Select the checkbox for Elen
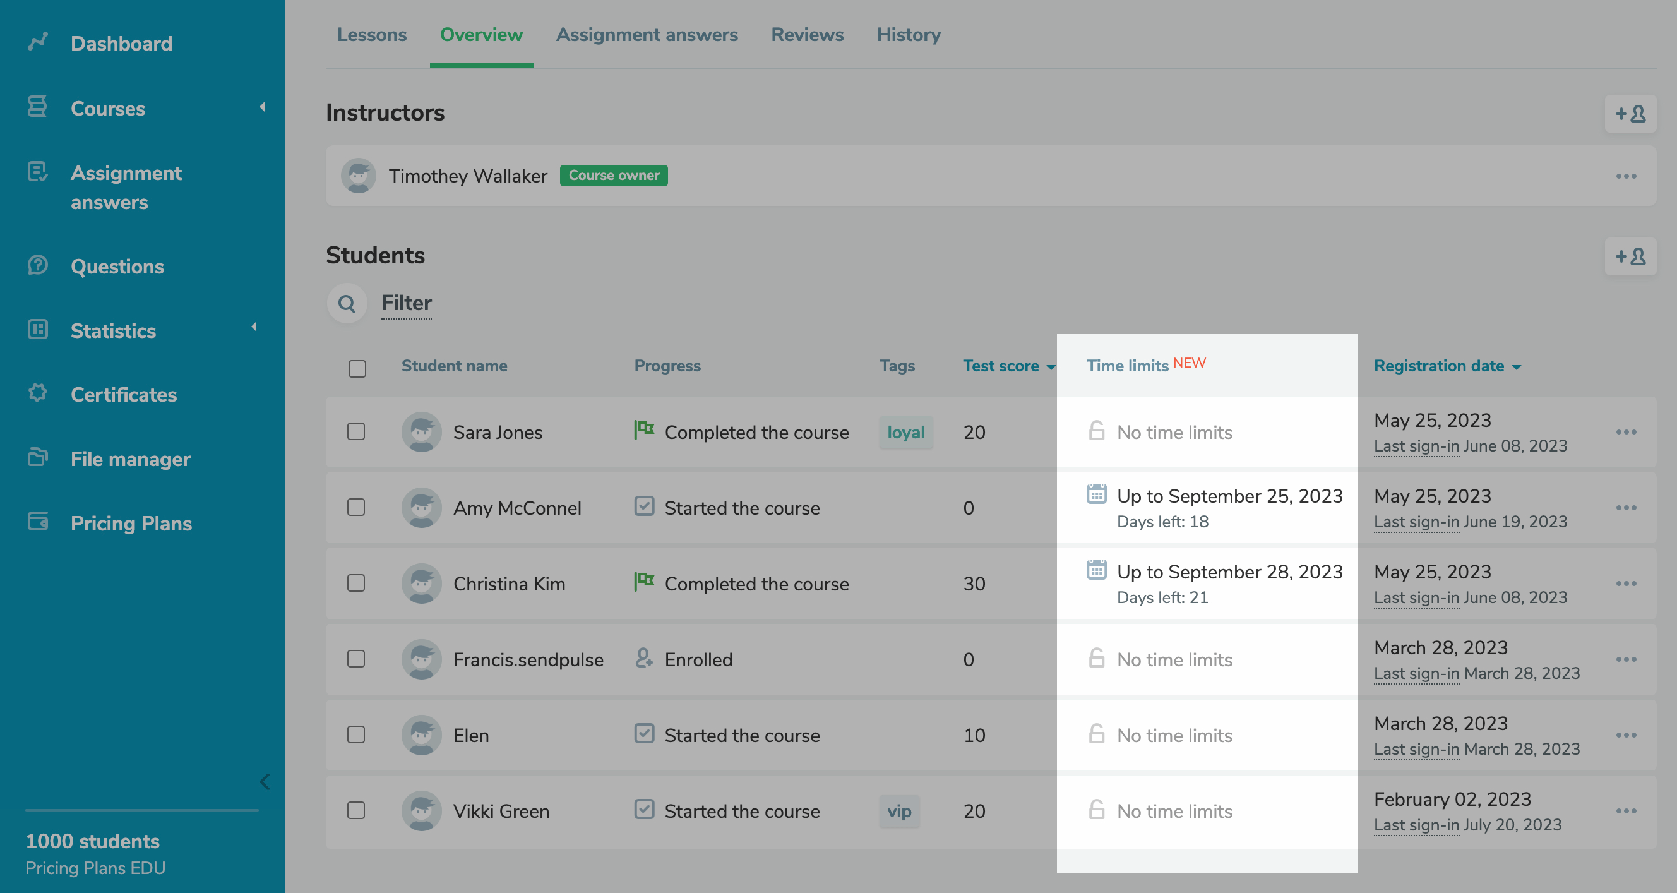This screenshot has width=1677, height=893. click(356, 734)
